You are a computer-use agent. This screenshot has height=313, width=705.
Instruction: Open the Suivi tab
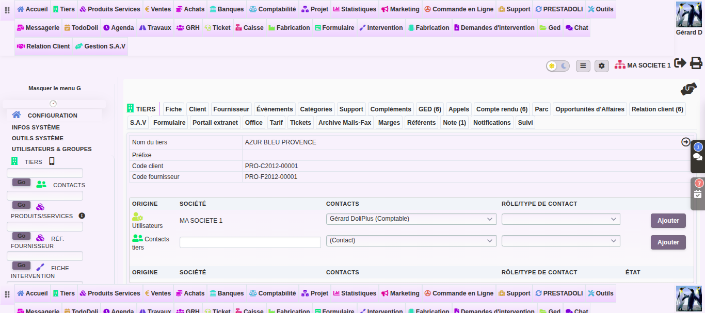pyautogui.click(x=525, y=122)
